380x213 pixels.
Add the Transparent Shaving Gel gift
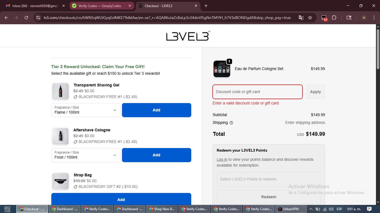[157, 110]
